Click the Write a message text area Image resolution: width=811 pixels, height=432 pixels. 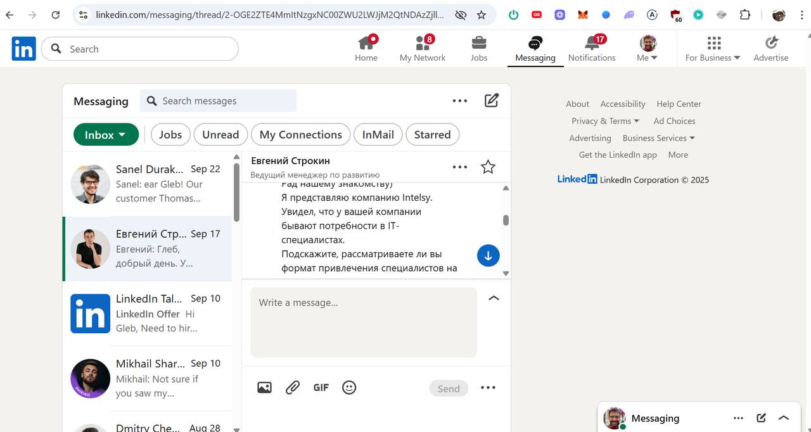[364, 322]
